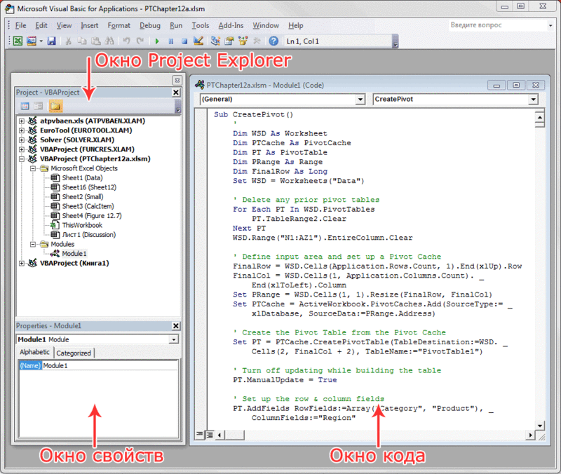Click the Undo toolbar icon
Screen dimensions: 561x474
(x=126, y=41)
